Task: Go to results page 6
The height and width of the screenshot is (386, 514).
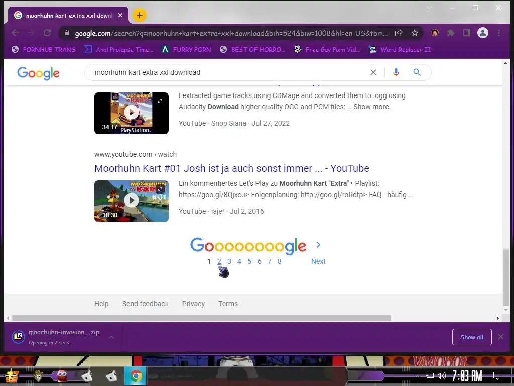Action: [260, 261]
